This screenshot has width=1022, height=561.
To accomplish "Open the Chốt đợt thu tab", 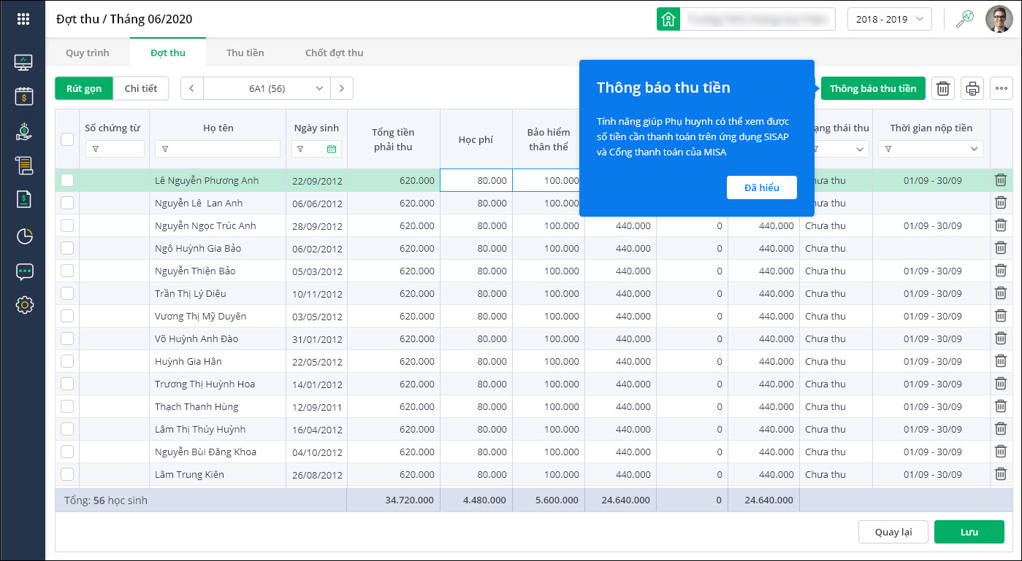I will (334, 53).
